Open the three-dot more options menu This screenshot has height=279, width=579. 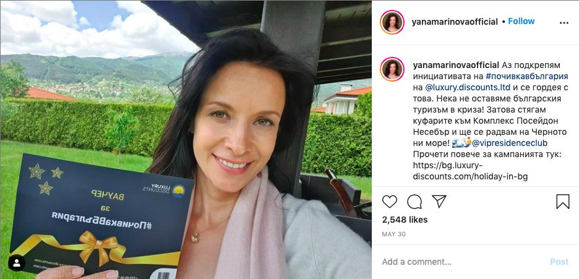564,22
